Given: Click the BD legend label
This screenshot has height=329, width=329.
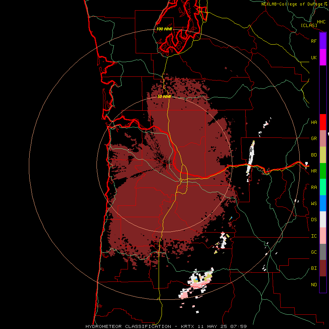Looking at the screenshot, I should point(314,155).
